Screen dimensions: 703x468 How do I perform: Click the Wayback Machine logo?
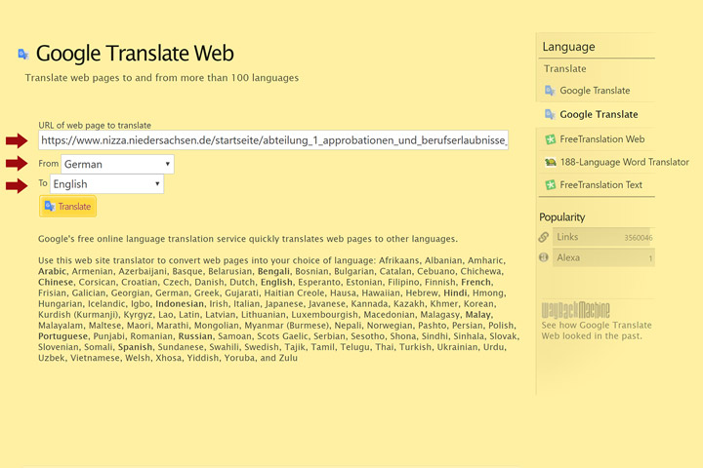pos(575,312)
